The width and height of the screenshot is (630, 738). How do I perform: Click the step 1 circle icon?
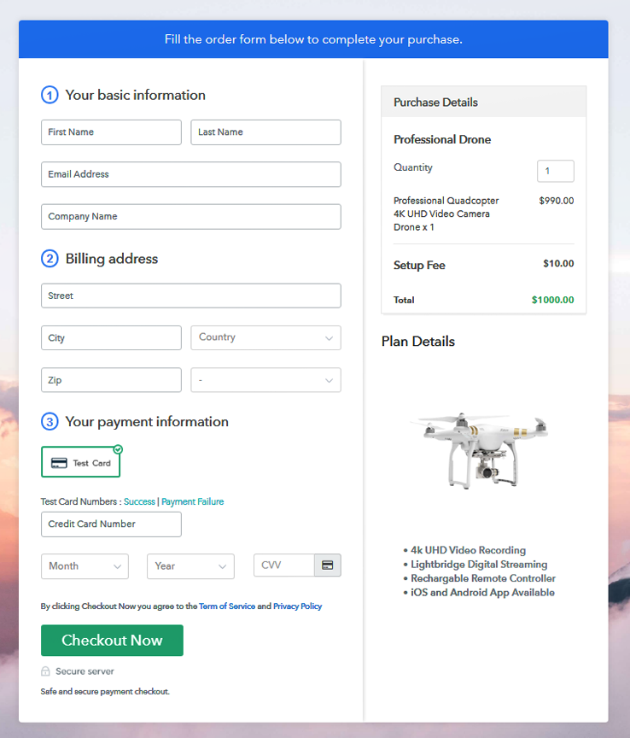point(50,95)
